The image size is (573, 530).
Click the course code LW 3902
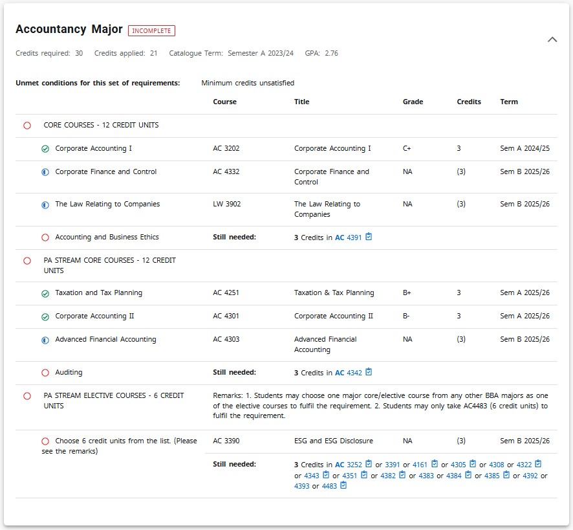point(227,204)
